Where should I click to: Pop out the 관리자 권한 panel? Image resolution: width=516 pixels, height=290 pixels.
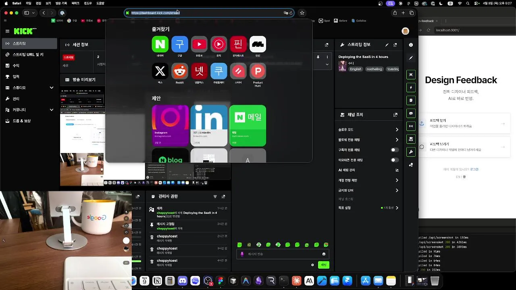223,197
